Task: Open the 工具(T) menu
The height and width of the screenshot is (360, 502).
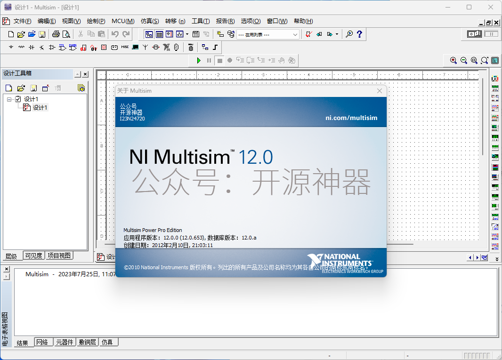Action: click(201, 21)
